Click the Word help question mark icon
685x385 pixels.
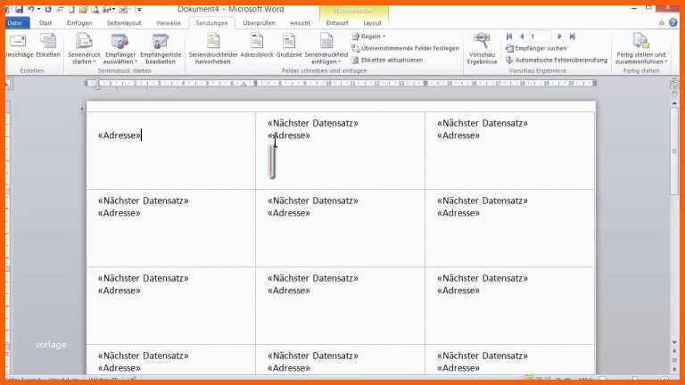(x=673, y=22)
